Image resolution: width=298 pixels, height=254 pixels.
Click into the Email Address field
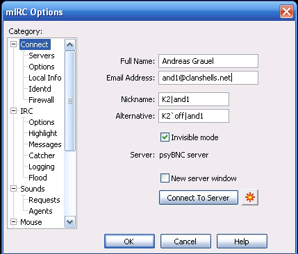pos(208,78)
